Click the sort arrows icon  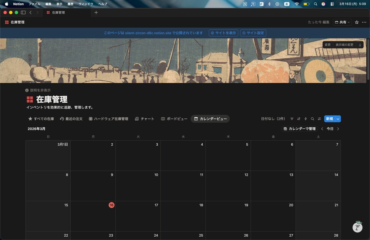(299, 119)
